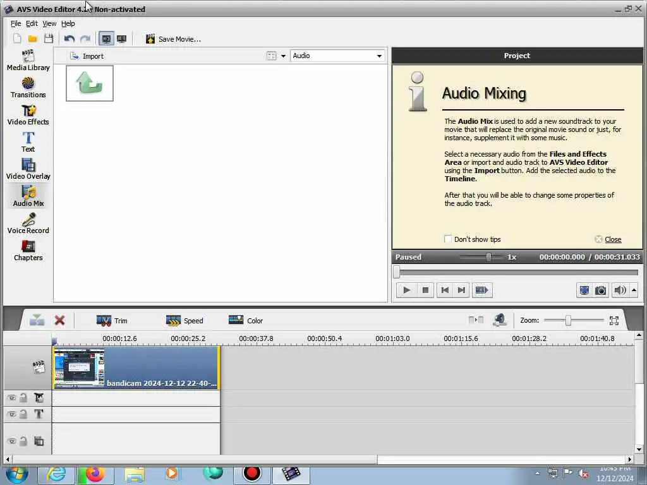Toggle visibility of text track

coord(11,414)
